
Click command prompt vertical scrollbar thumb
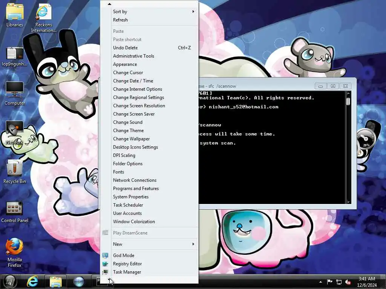(x=348, y=102)
